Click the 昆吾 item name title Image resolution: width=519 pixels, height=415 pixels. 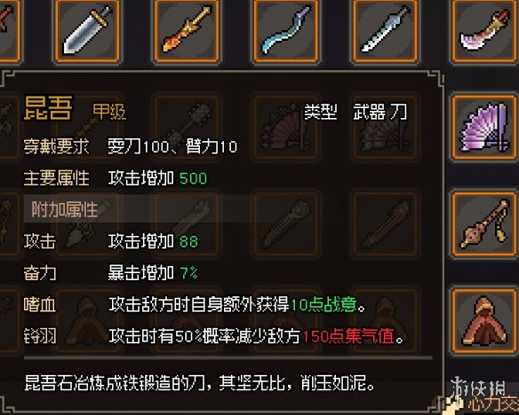point(48,108)
